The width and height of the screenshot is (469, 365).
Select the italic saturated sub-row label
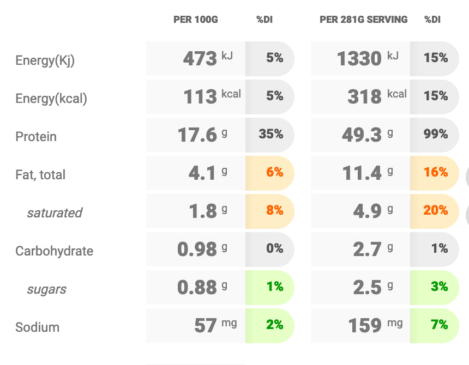(x=55, y=213)
